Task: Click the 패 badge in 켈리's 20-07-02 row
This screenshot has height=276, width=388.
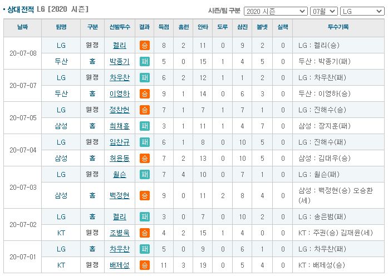Action: 145,217
